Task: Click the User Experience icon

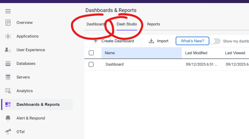Action: tap(8, 50)
